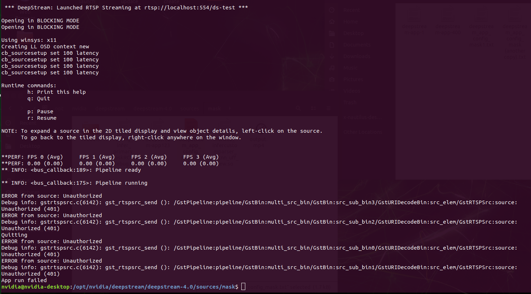
Task: Click the 'To go back to the tiled display' line
Action: pyautogui.click(x=131, y=137)
